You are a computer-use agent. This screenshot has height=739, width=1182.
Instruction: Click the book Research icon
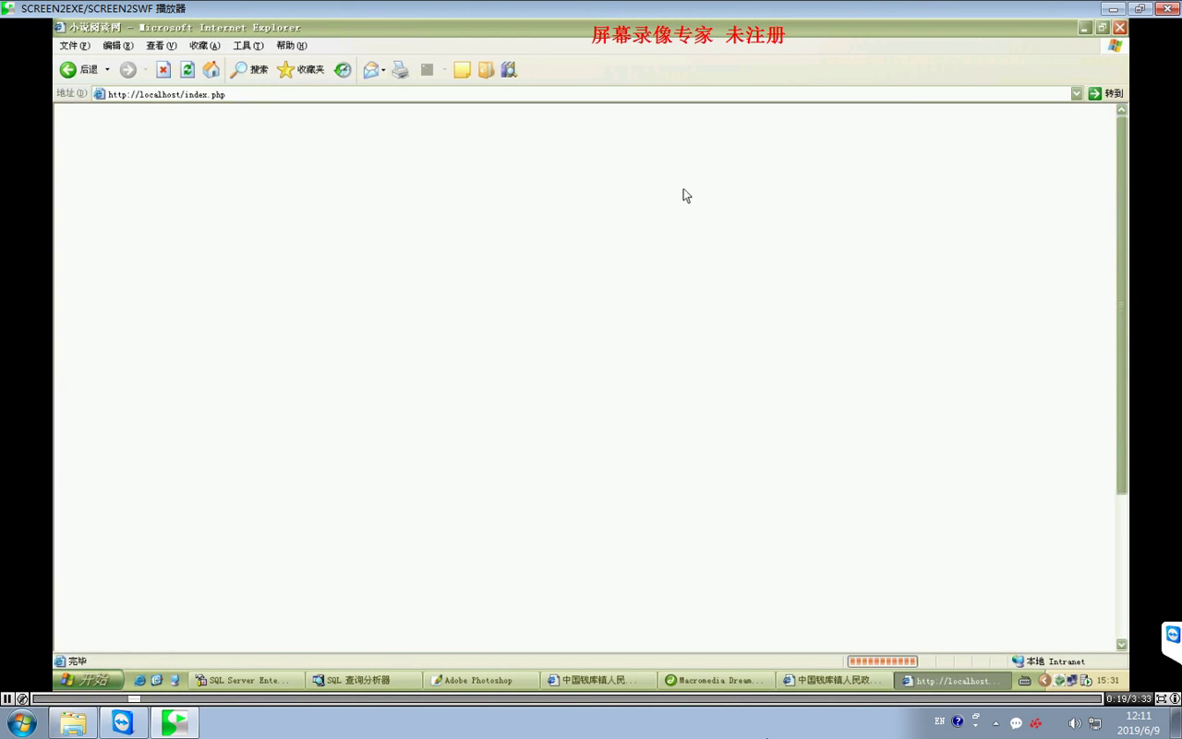click(x=486, y=70)
